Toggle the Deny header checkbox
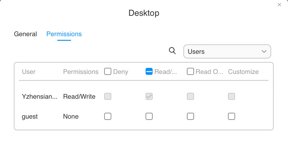 (108, 71)
